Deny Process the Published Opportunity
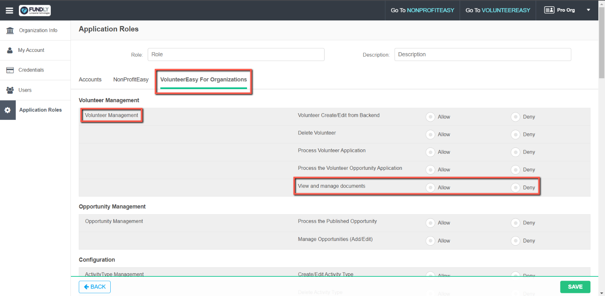The height and width of the screenshot is (296, 605). click(516, 223)
